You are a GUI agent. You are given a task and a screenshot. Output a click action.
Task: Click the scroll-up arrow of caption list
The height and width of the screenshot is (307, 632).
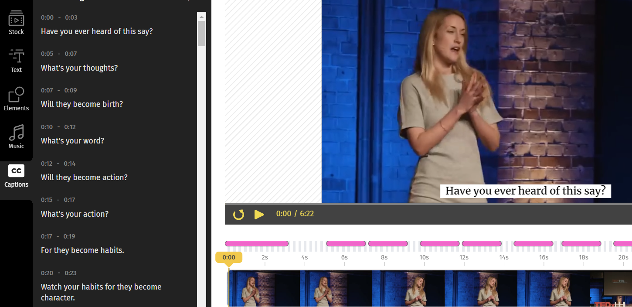click(201, 17)
